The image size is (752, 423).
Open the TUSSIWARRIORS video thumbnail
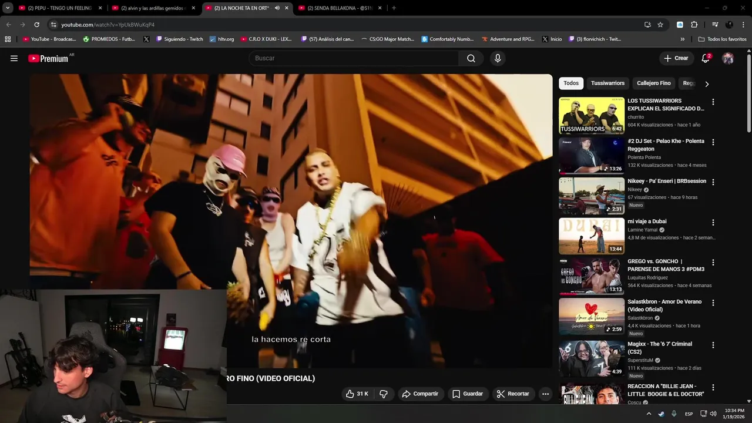click(591, 116)
